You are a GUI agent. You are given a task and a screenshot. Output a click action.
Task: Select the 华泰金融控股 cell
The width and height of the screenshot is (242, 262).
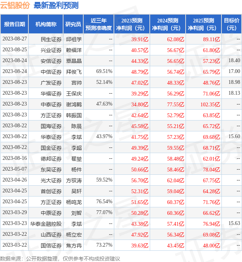tap(46, 224)
